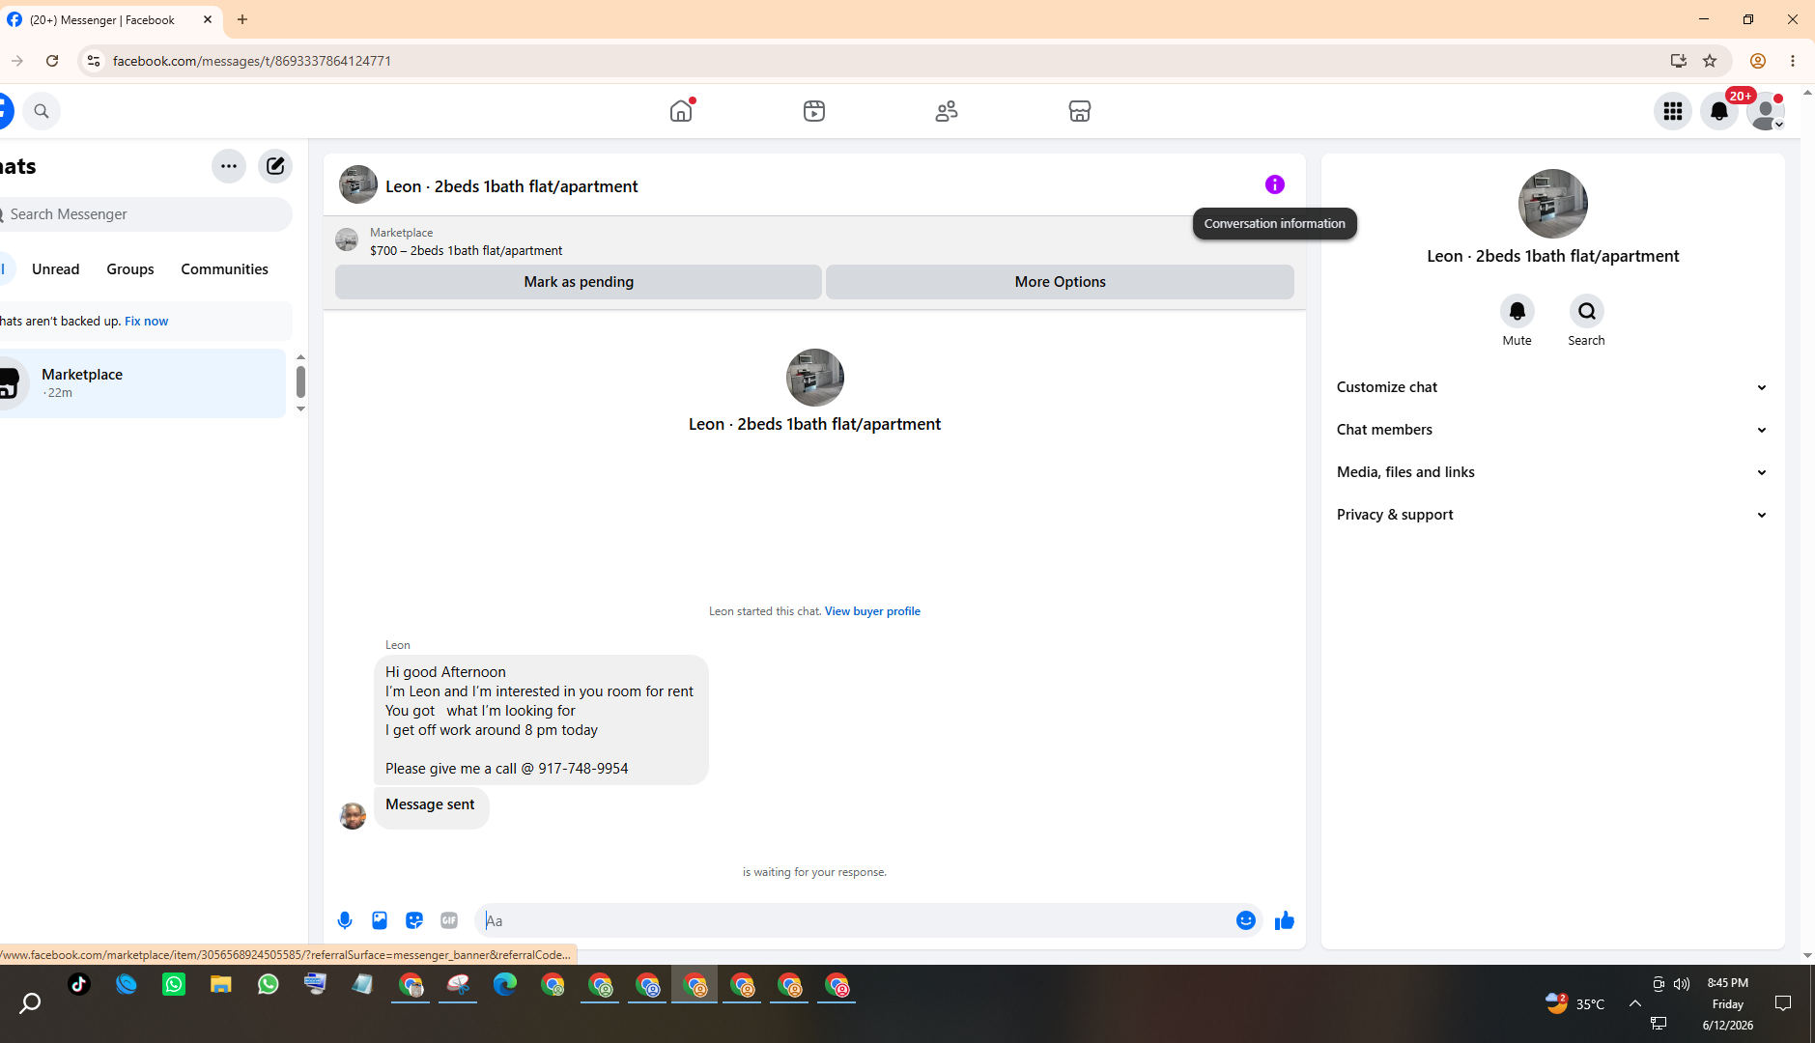
Task: Open Windows search on the taskbar
Action: (x=31, y=1003)
